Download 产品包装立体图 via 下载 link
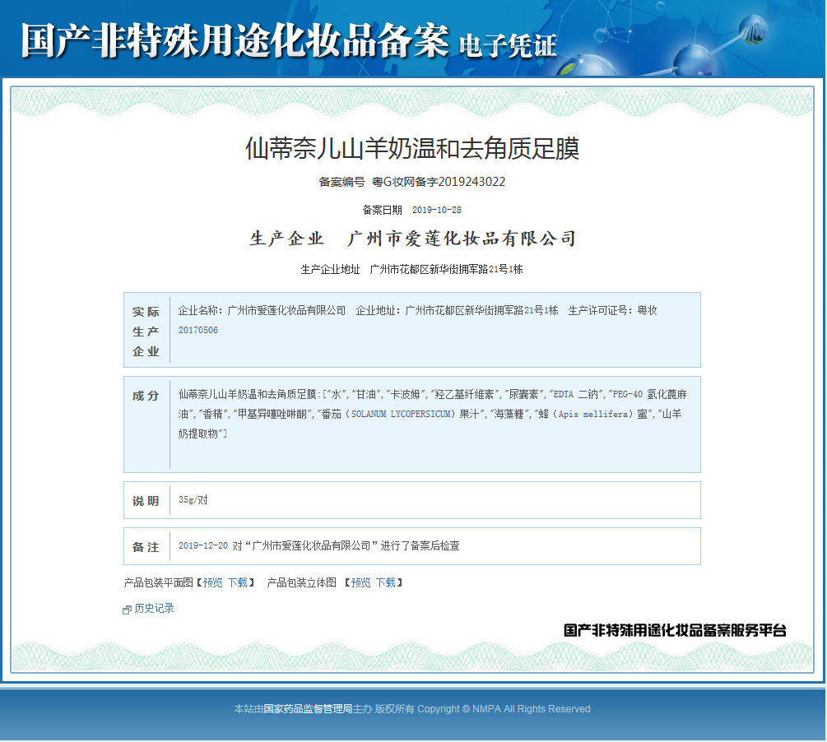 coord(386,582)
